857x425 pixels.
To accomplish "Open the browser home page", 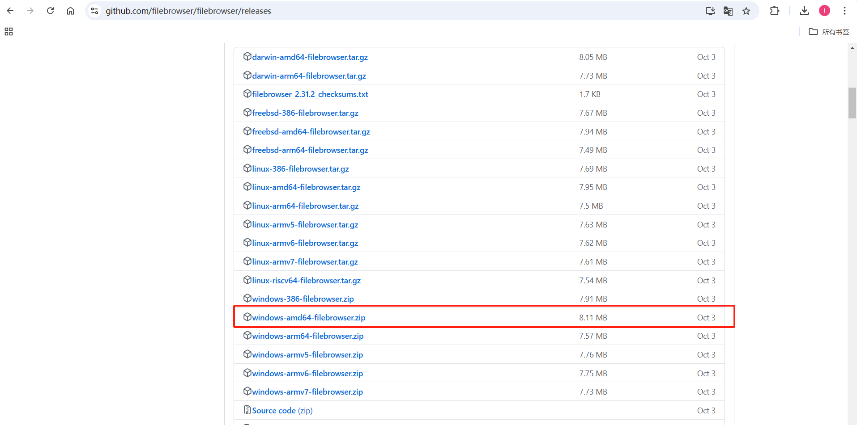I will click(70, 10).
